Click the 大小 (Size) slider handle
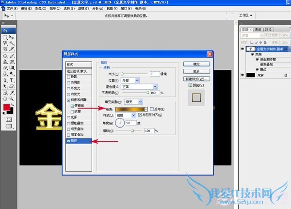This screenshot has height=209, width=291. [122, 74]
